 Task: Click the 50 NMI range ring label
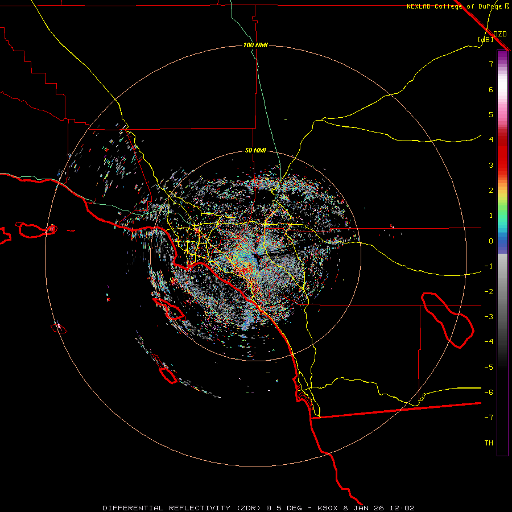click(x=255, y=150)
